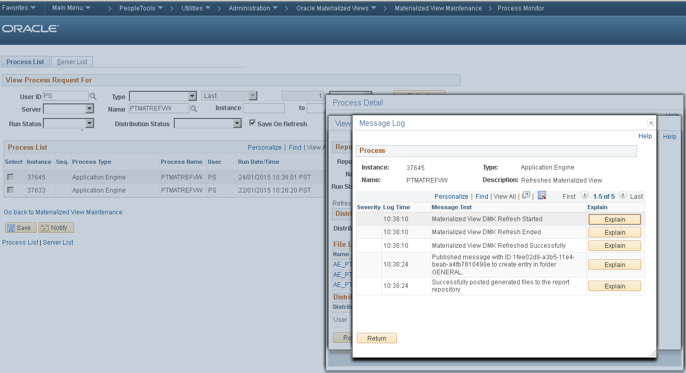Image resolution: width=686 pixels, height=373 pixels.
Task: Sort Process List by Process Name column
Action: click(x=182, y=162)
